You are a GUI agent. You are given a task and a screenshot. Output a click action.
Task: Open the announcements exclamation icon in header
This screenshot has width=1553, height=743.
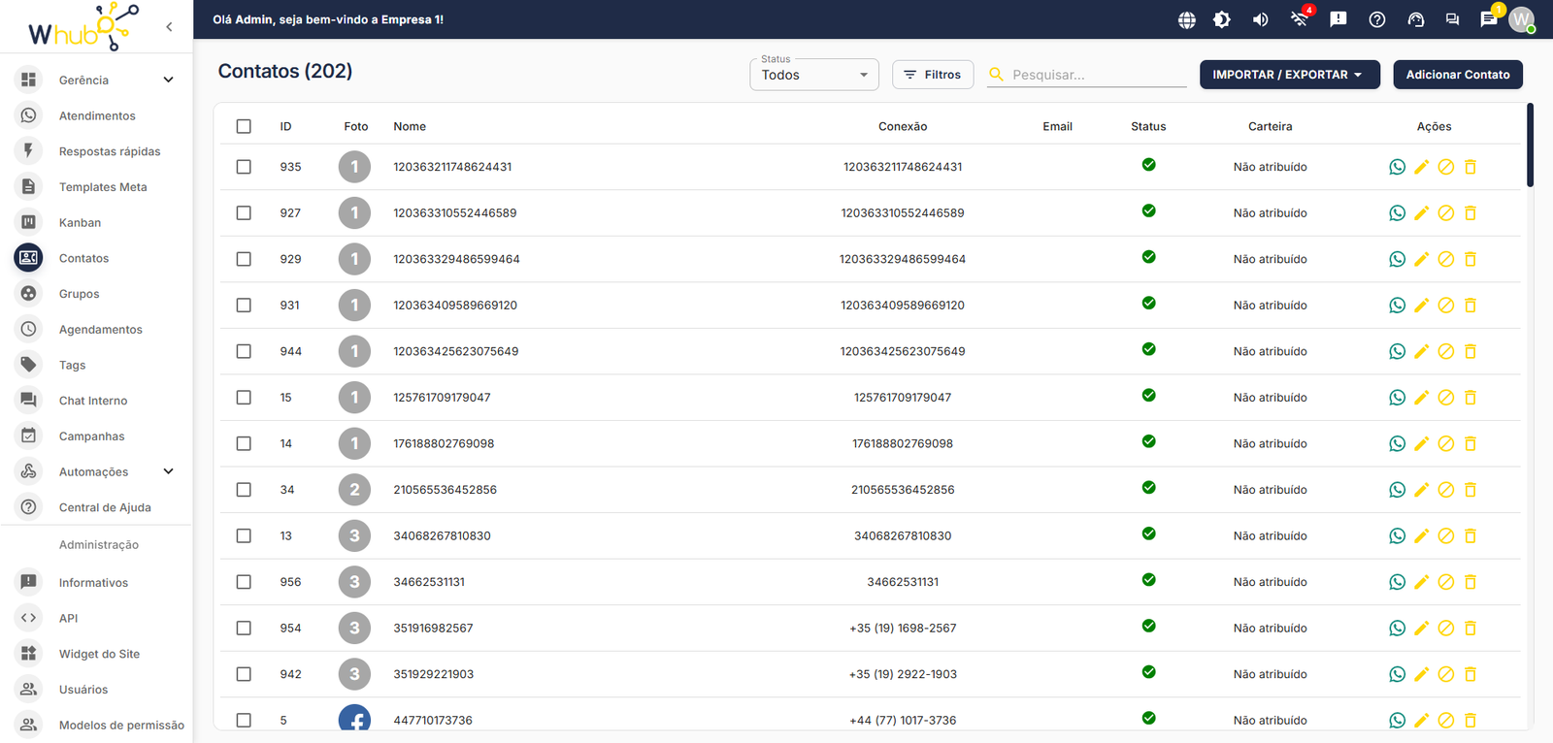(x=1338, y=19)
